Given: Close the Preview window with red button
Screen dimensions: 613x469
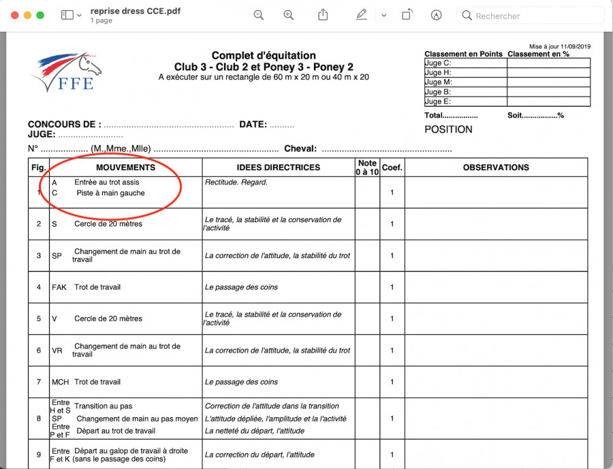Looking at the screenshot, I should tap(15, 15).
